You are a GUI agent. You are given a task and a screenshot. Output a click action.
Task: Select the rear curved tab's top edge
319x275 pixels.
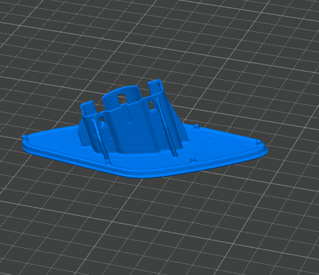(x=121, y=90)
